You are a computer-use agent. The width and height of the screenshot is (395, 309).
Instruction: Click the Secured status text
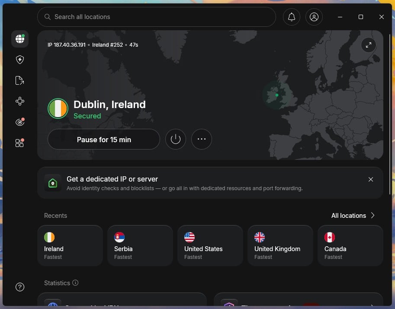pyautogui.click(x=87, y=116)
